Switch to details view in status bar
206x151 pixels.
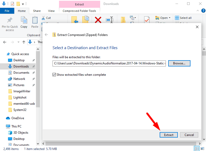coord(197,149)
